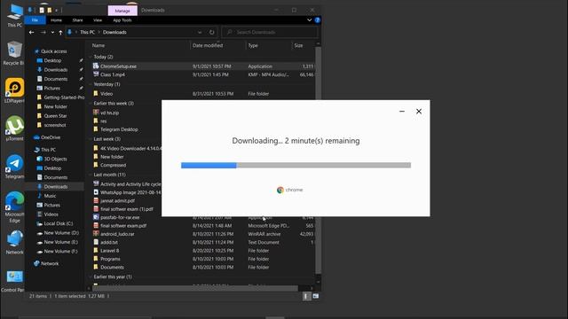568x319 pixels.
Task: Open the Share ribbon tab
Action: (x=77, y=20)
